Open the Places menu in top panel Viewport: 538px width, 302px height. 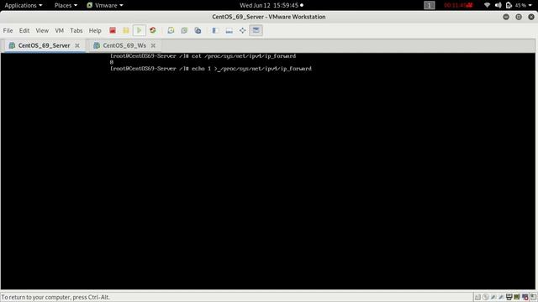[x=66, y=5]
